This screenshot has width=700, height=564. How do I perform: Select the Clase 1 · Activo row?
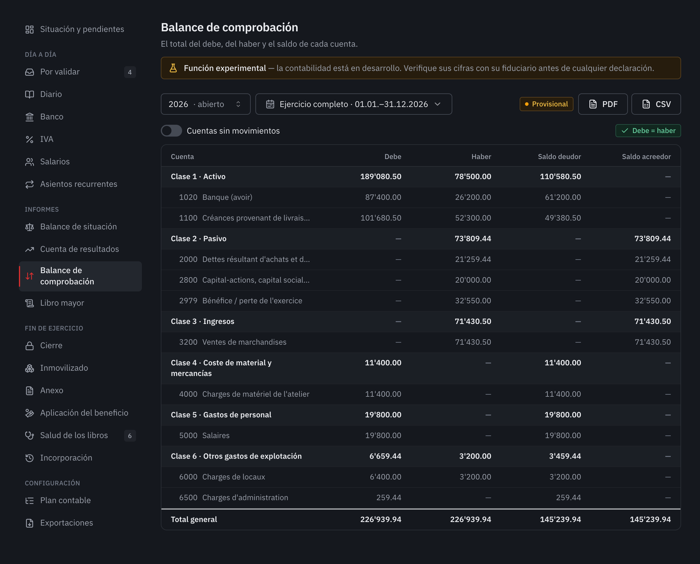421,177
